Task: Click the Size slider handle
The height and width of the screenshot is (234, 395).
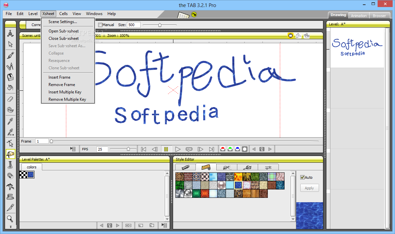Action: pos(160,25)
